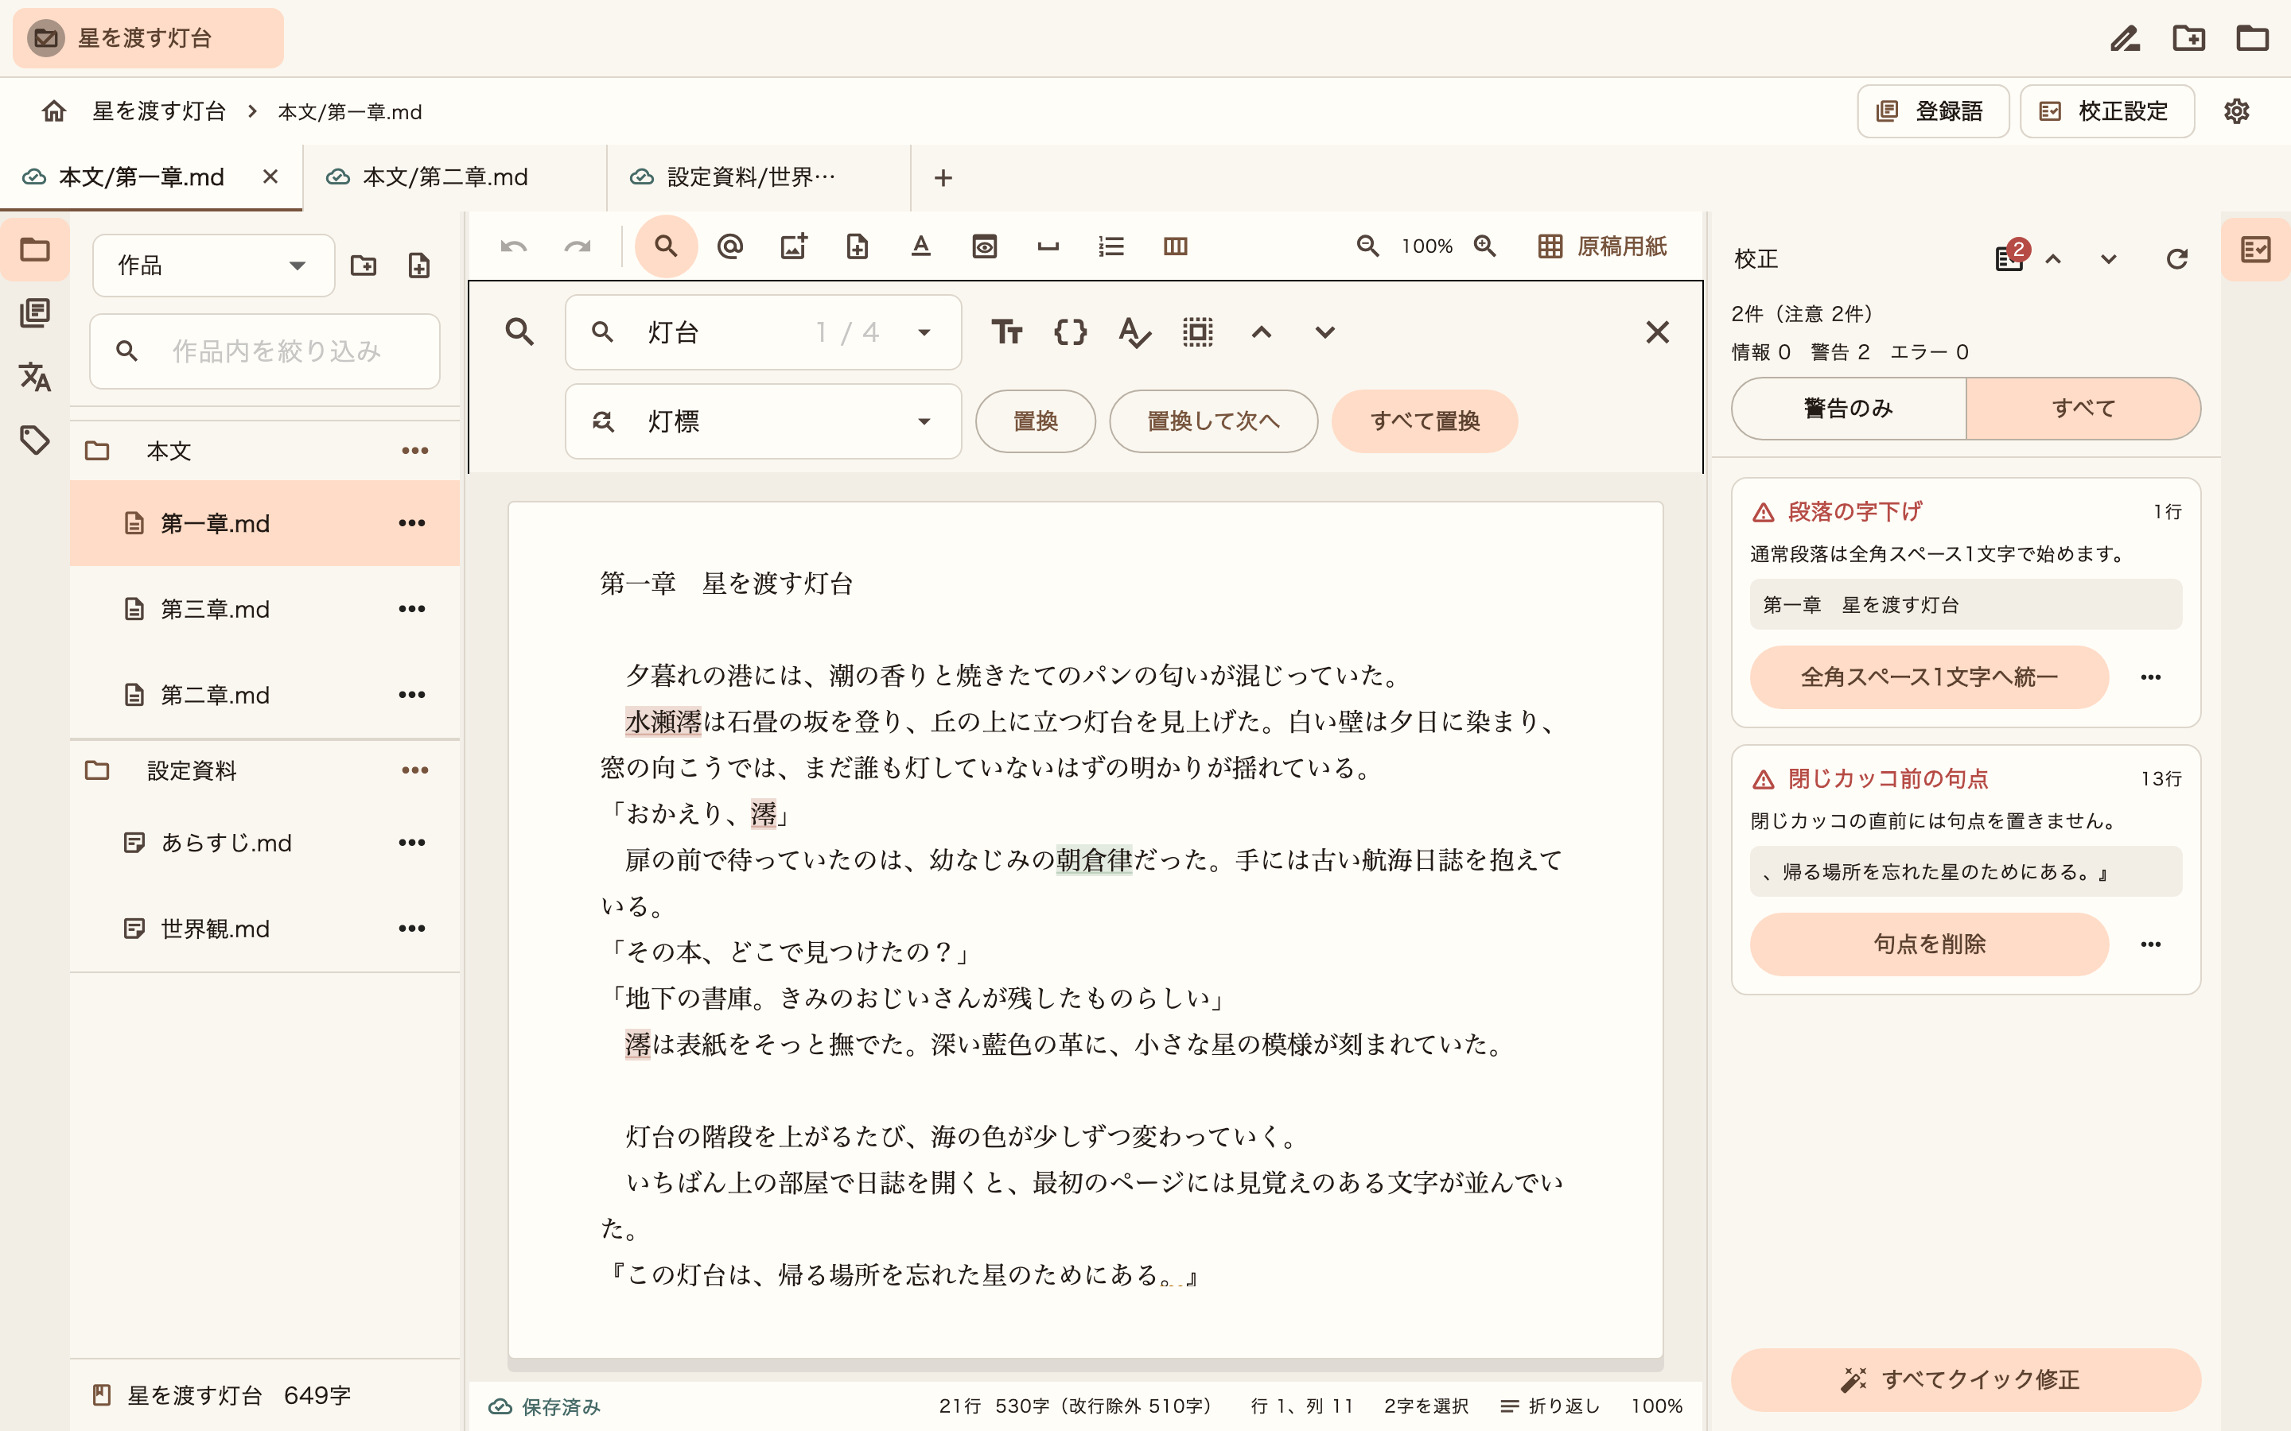This screenshot has height=1431, width=2291.
Task: Switch to 設定資料/世界… tab
Action: pyautogui.click(x=758, y=177)
